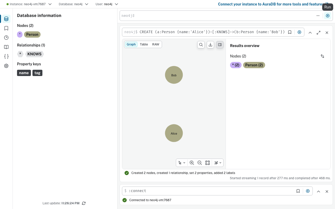Select the Results overview heading
The image size is (335, 209).
[x=245, y=46]
